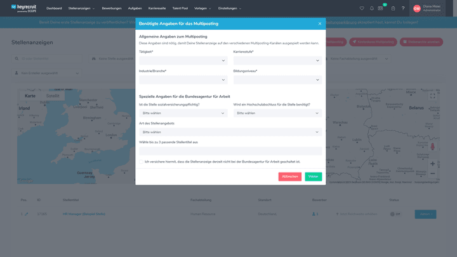Open the Bewerbungen menu item
Image resolution: width=457 pixels, height=257 pixels.
(x=112, y=8)
